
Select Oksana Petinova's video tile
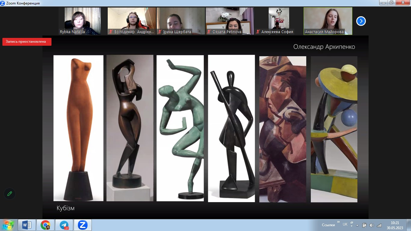coord(230,21)
